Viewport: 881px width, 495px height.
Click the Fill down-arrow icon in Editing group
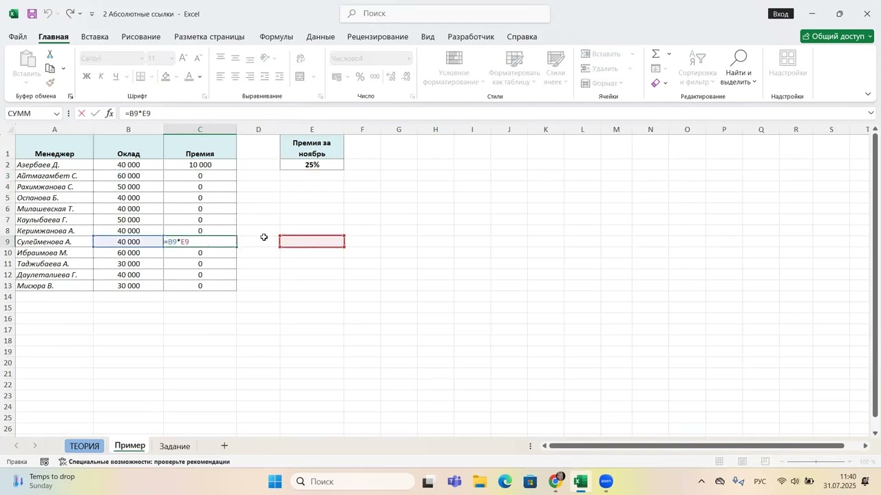[656, 69]
